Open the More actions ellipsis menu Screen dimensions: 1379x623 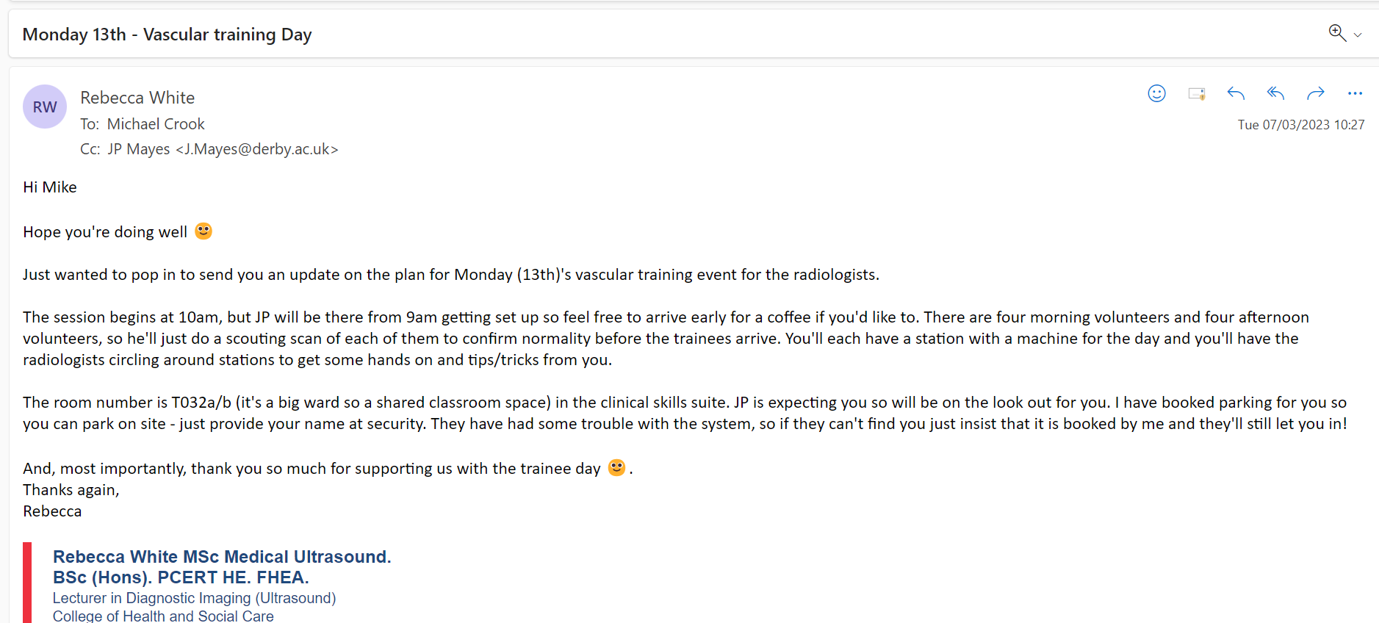pos(1355,93)
